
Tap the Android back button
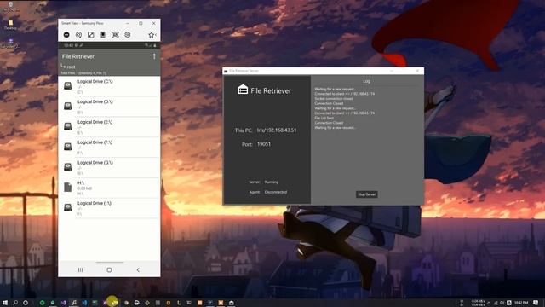click(138, 269)
